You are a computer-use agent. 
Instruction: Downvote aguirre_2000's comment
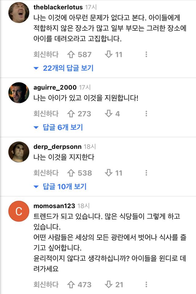coord(109,114)
